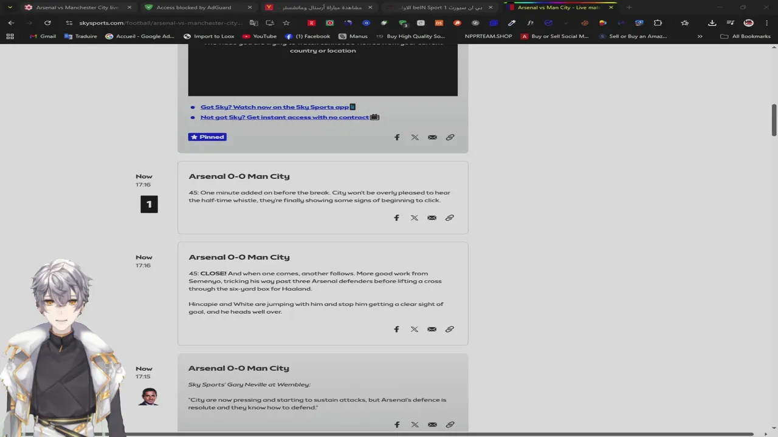Copy link of the 'CLOSE!' post

[x=449, y=329]
